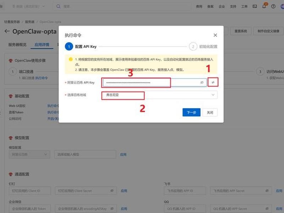This screenshot has width=284, height=213.
Task: Click 应用 link for QQ
Action: (279, 209)
